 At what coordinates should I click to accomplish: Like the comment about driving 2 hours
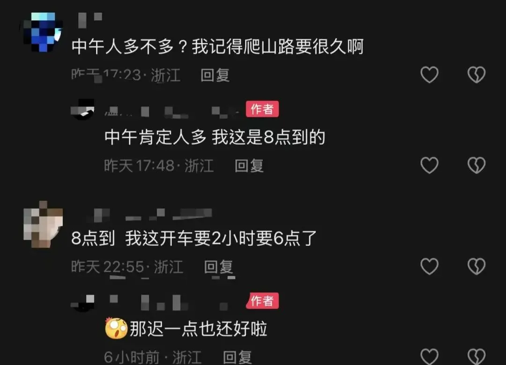(x=429, y=266)
